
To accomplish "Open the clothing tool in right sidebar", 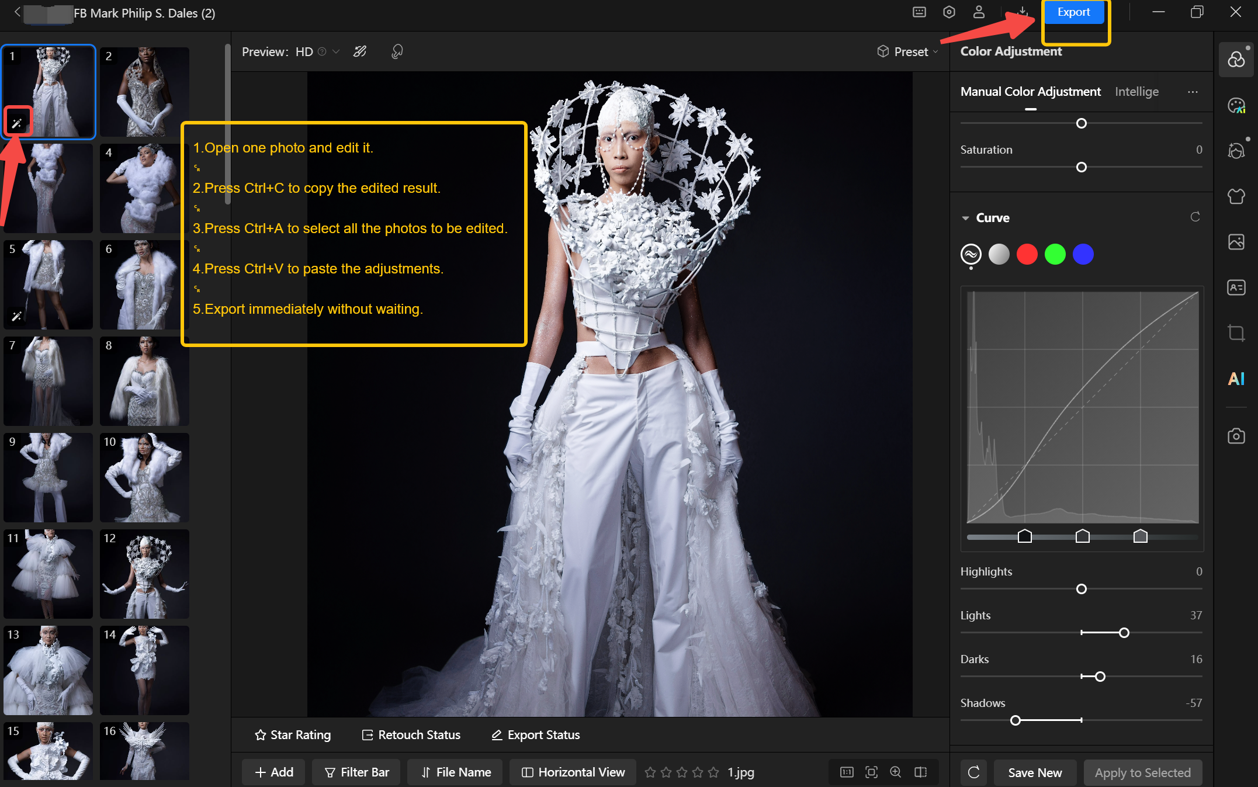I will pyautogui.click(x=1236, y=196).
